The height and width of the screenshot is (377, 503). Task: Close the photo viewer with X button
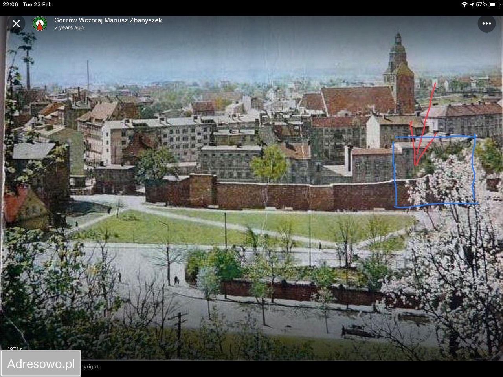coord(16,24)
